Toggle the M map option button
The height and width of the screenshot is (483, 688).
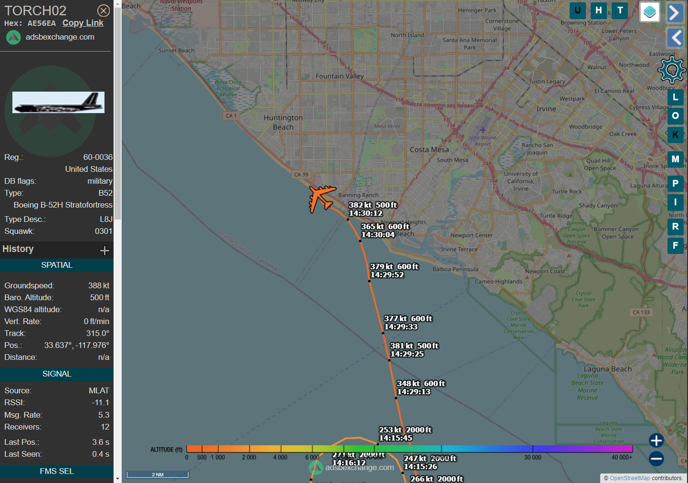click(675, 159)
